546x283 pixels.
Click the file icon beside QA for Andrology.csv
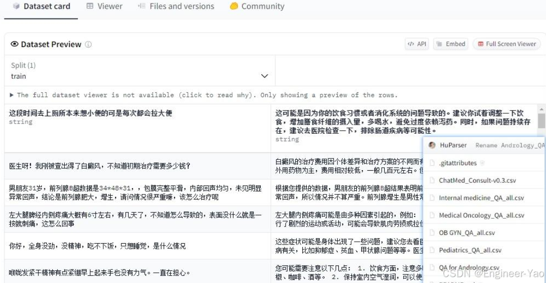[x=432, y=267]
